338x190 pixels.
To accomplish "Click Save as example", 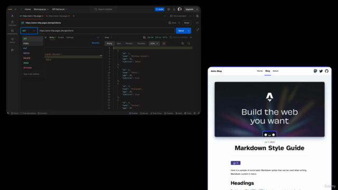I will [179, 37].
